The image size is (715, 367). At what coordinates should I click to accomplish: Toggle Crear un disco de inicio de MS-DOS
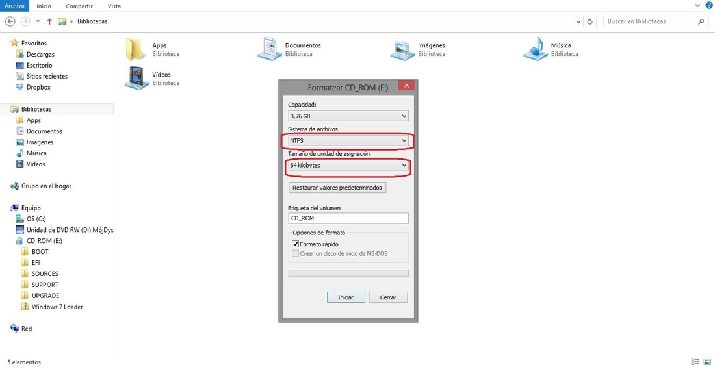[x=296, y=253]
